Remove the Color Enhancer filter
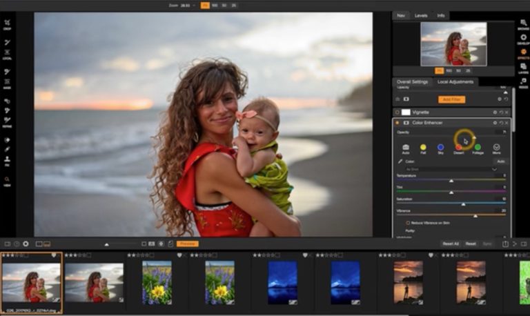 tap(507, 123)
